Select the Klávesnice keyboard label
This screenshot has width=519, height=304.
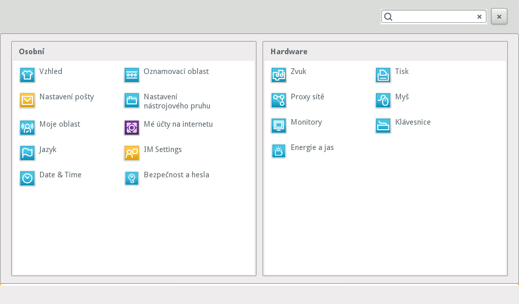pos(413,122)
